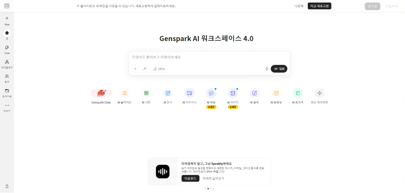Open the 드라이브 folder icon in sidebar
Image resolution: width=405 pixels, height=193 pixels.
pyautogui.click(x=7, y=91)
